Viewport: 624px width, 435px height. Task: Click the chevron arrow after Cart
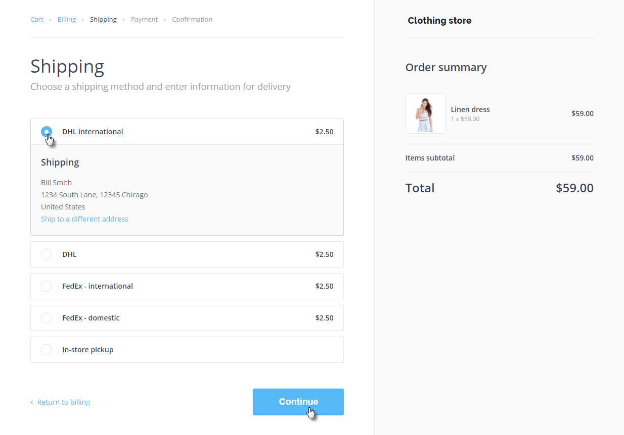pyautogui.click(x=50, y=20)
